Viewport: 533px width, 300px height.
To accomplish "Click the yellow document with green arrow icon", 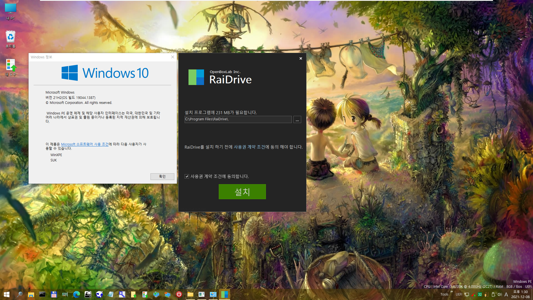I will point(134,294).
